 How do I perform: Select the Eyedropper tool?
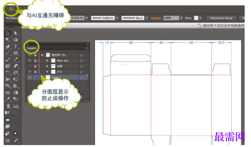[8, 99]
